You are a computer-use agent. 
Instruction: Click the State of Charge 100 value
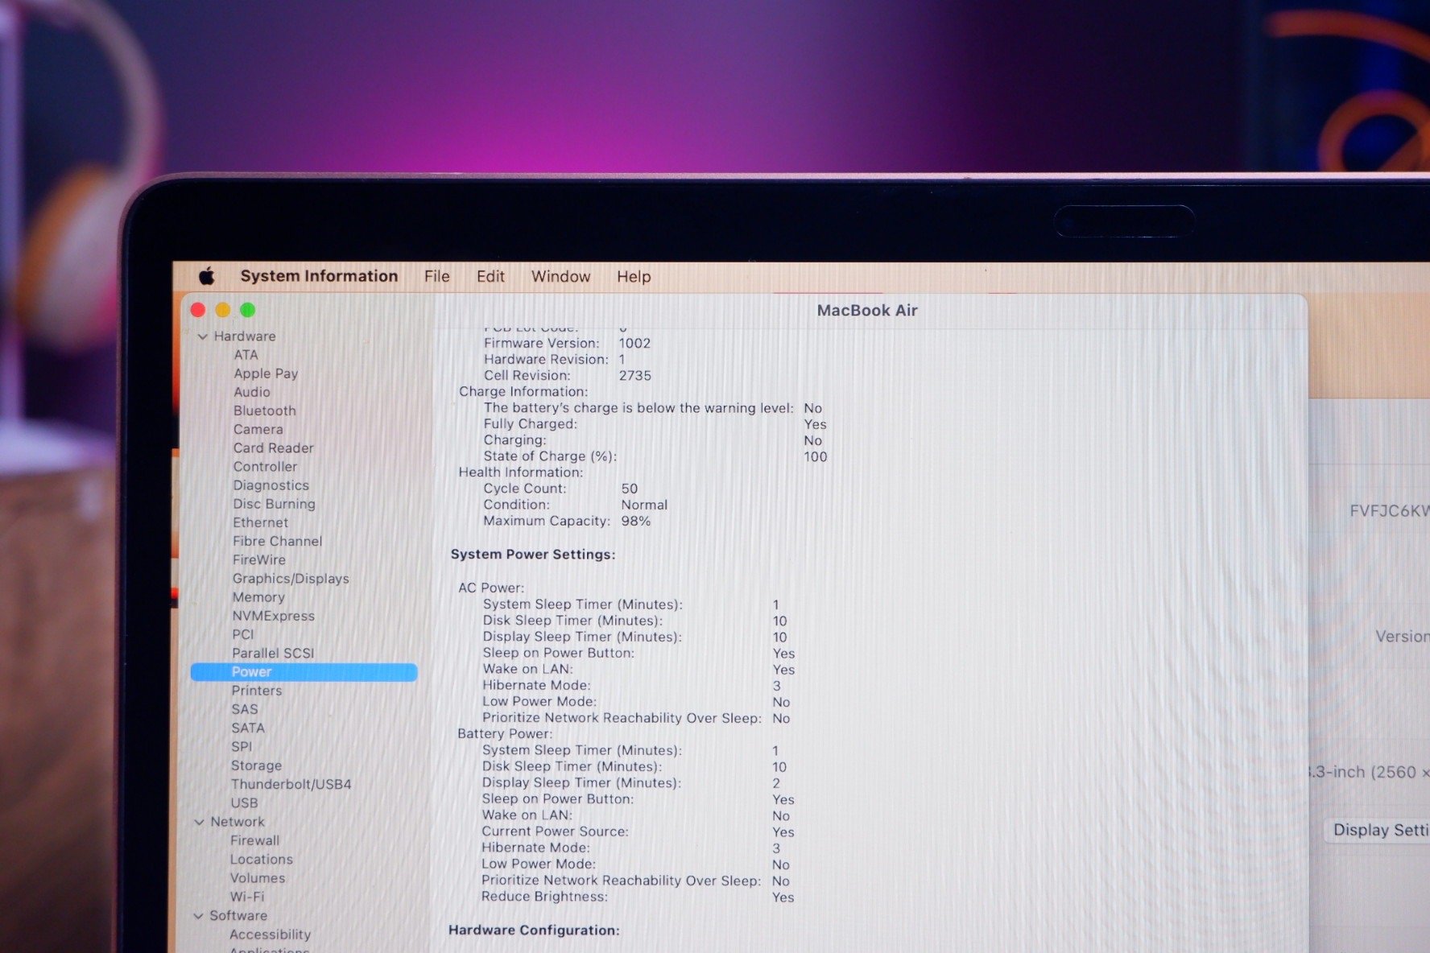pyautogui.click(x=816, y=456)
